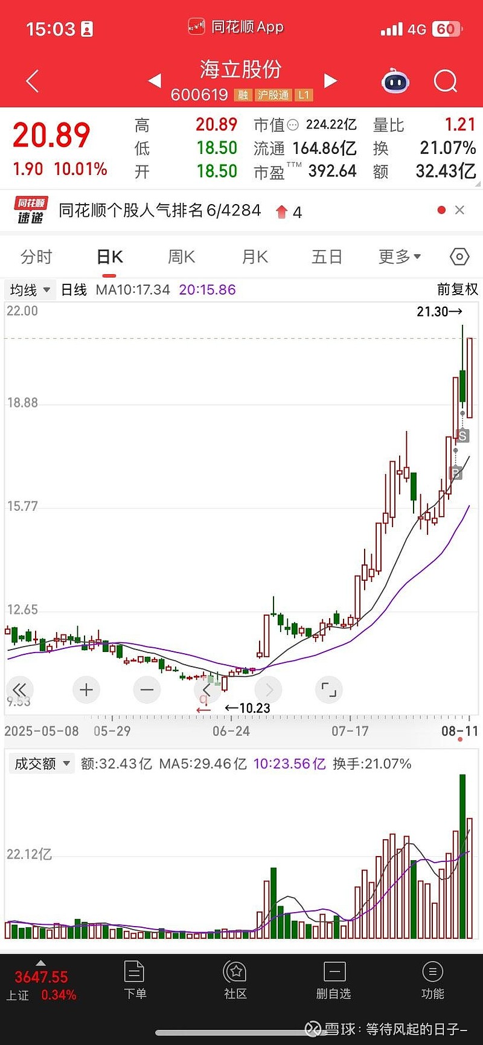Open the 均线 indicator dropdown
483x1045 pixels.
coord(30,290)
